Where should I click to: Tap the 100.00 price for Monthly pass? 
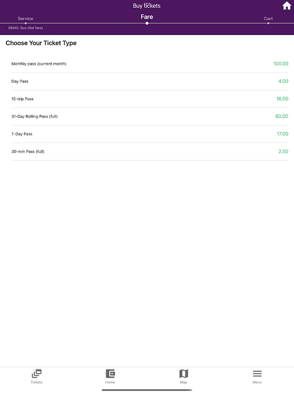pos(281,64)
